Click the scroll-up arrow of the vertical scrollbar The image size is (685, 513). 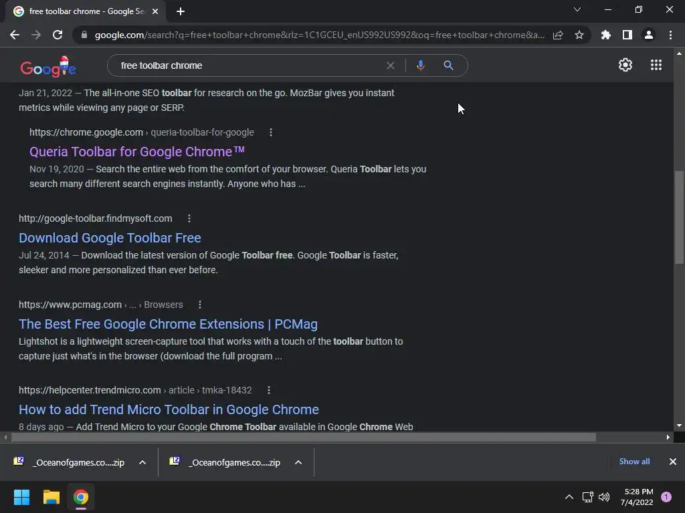coord(679,53)
